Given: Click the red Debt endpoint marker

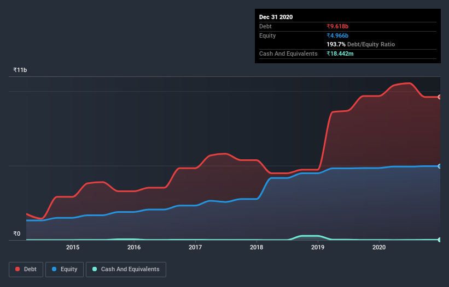Looking at the screenshot, I should click(x=440, y=97).
